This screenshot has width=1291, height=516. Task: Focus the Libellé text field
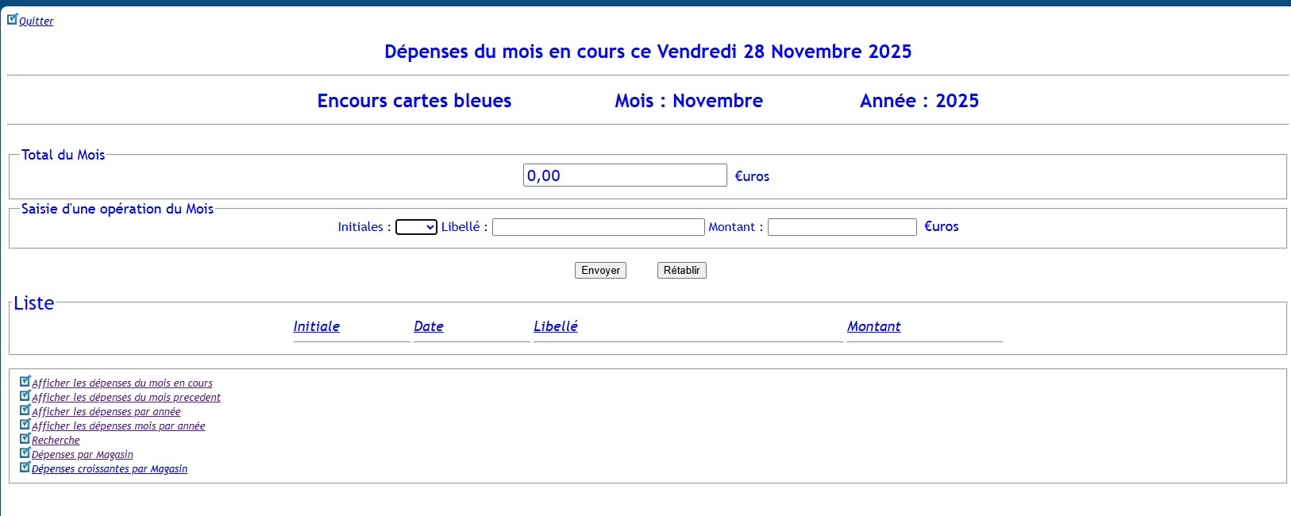(x=598, y=227)
